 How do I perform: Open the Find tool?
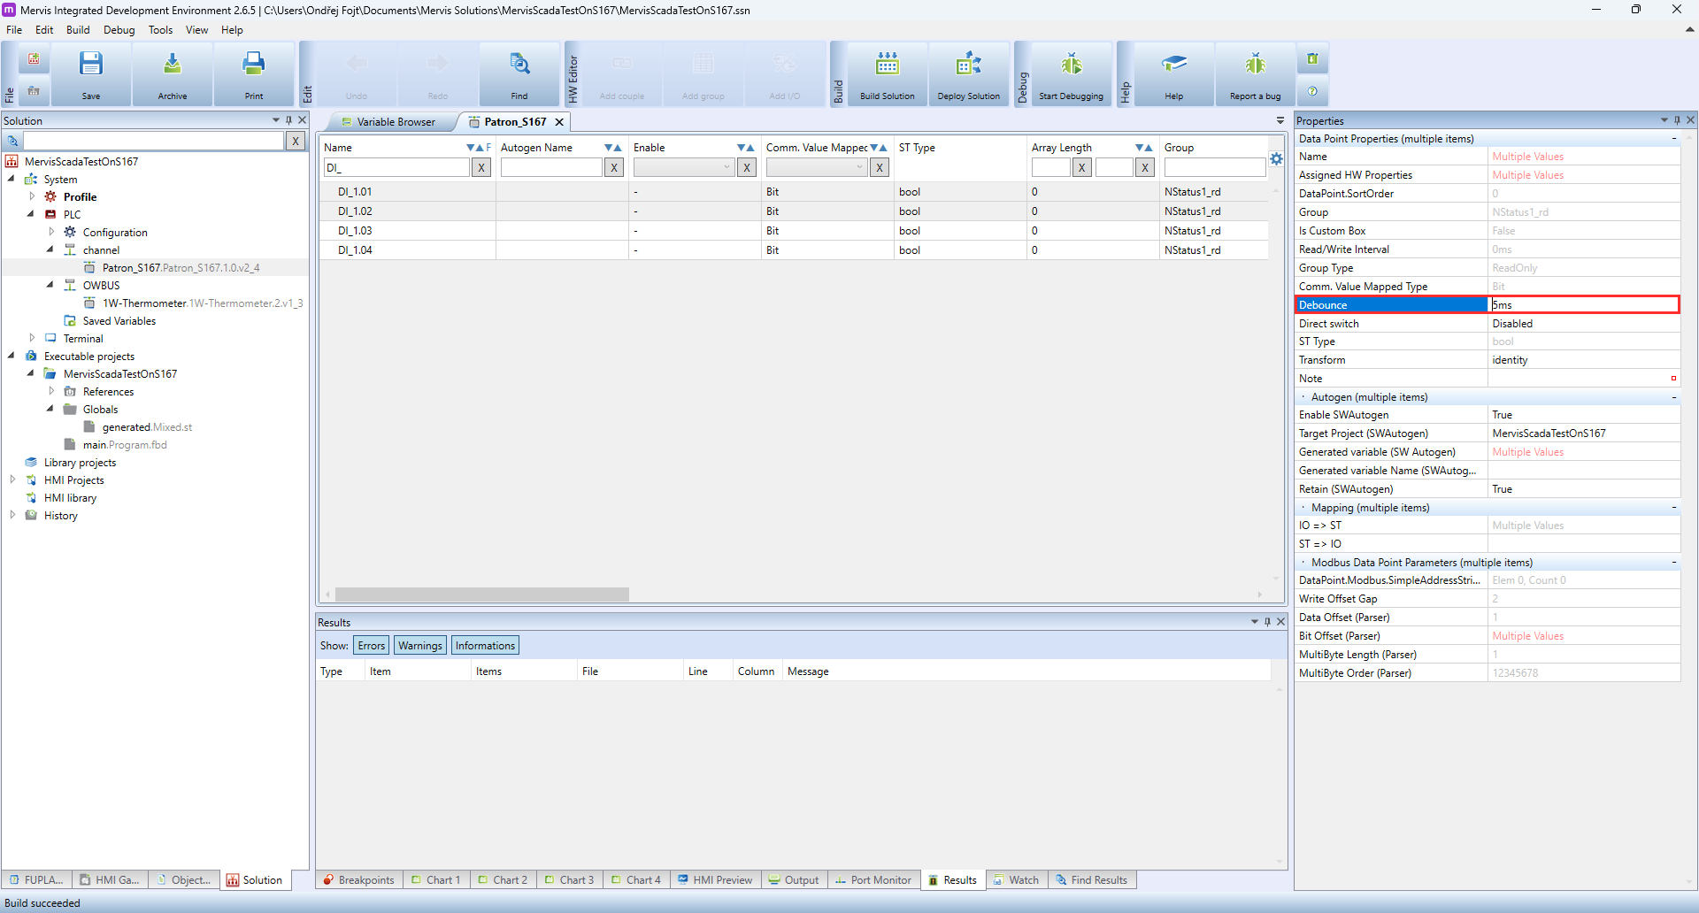[x=519, y=73]
